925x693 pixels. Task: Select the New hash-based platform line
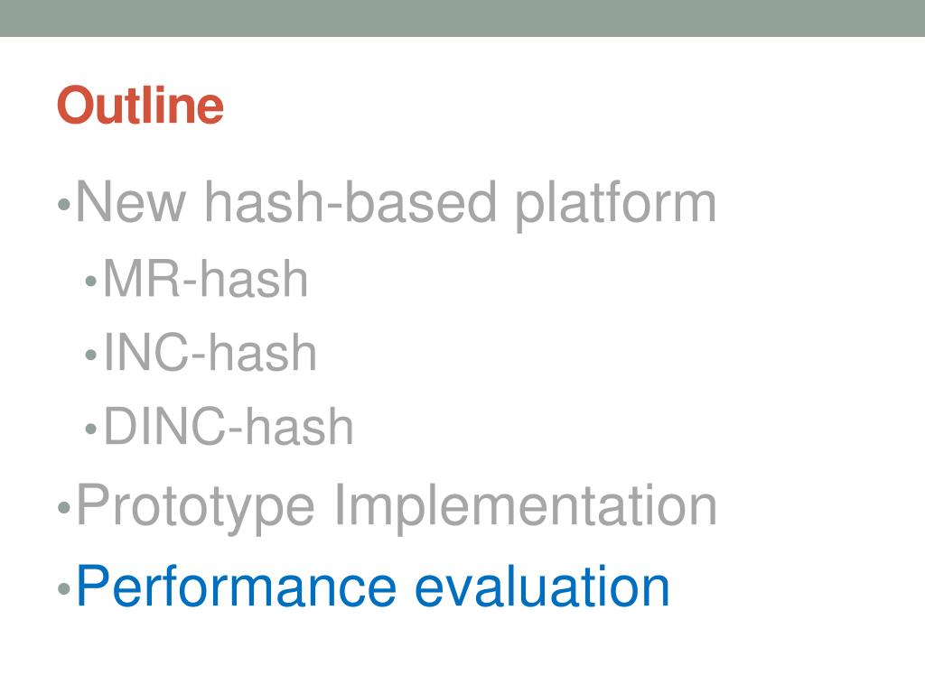pyautogui.click(x=397, y=203)
